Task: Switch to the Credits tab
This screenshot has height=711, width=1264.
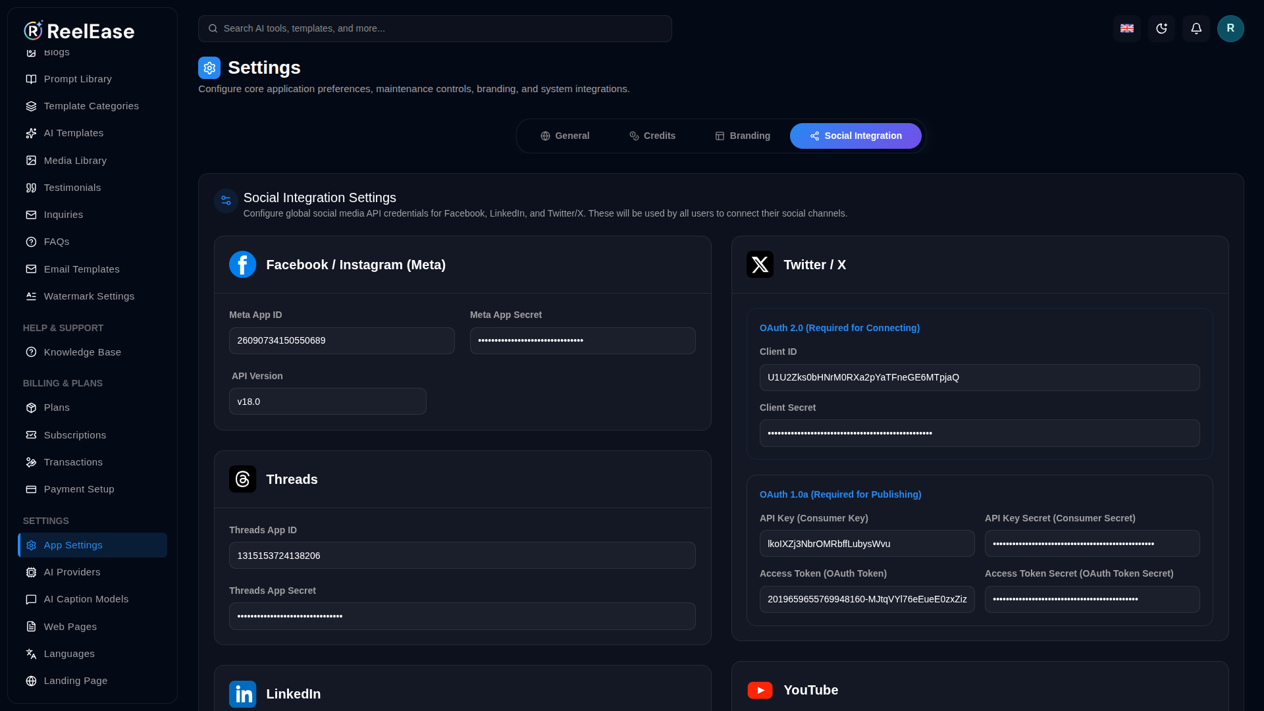Action: pos(652,136)
